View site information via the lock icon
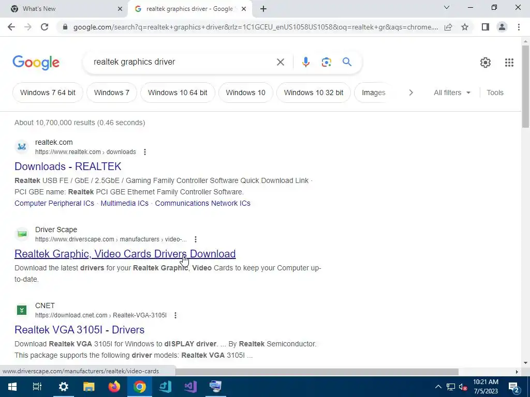Viewport: 530px width, 397px height. (65, 27)
